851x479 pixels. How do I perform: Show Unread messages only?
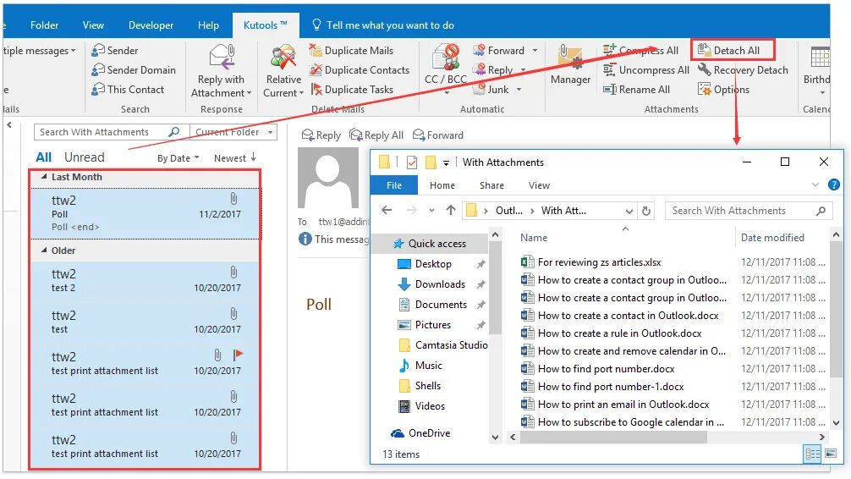[x=84, y=157]
